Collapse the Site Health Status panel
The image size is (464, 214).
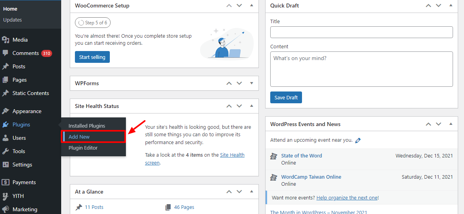click(x=251, y=106)
